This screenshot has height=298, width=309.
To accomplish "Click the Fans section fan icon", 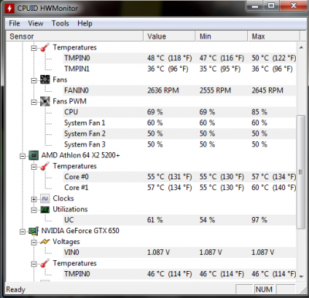I will click(x=45, y=80).
